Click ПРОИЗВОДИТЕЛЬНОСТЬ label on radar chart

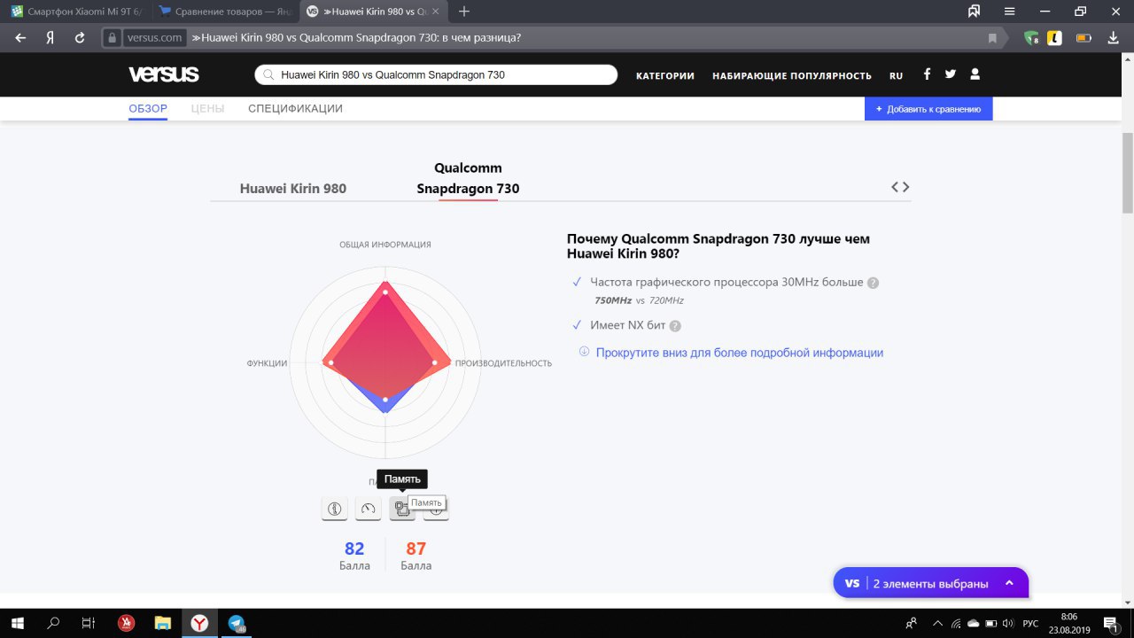[503, 363]
